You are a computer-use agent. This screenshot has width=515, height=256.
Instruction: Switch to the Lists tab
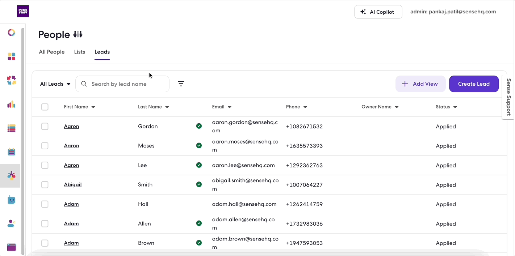pyautogui.click(x=80, y=52)
